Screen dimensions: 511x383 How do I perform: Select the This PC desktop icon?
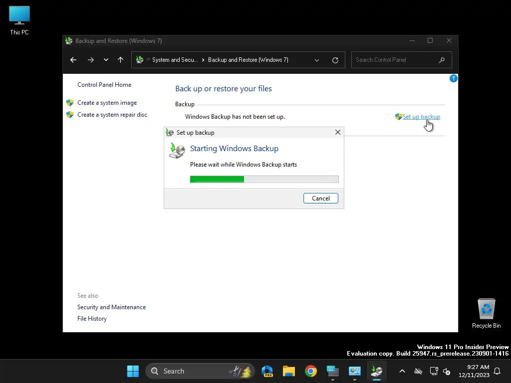[x=19, y=20]
